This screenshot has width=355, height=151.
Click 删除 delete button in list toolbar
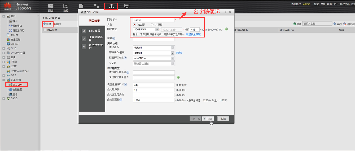tap(57, 24)
